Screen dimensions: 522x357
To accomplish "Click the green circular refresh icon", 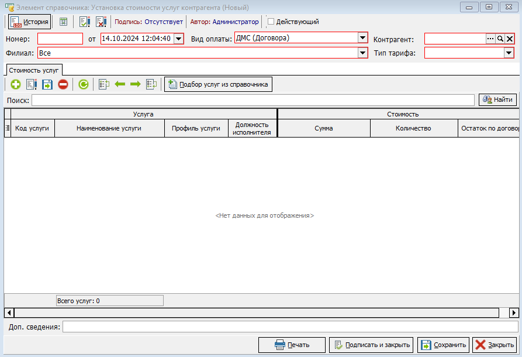I will tap(84, 84).
